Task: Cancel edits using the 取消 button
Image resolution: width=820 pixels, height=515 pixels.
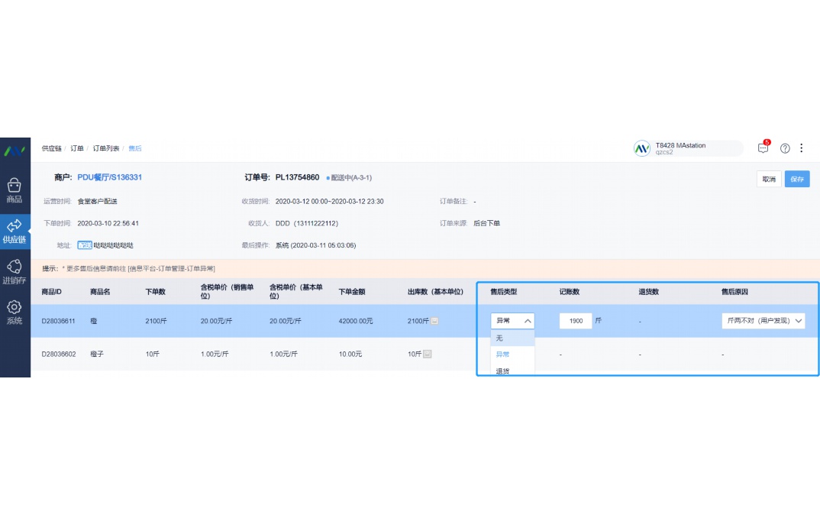Action: point(769,179)
